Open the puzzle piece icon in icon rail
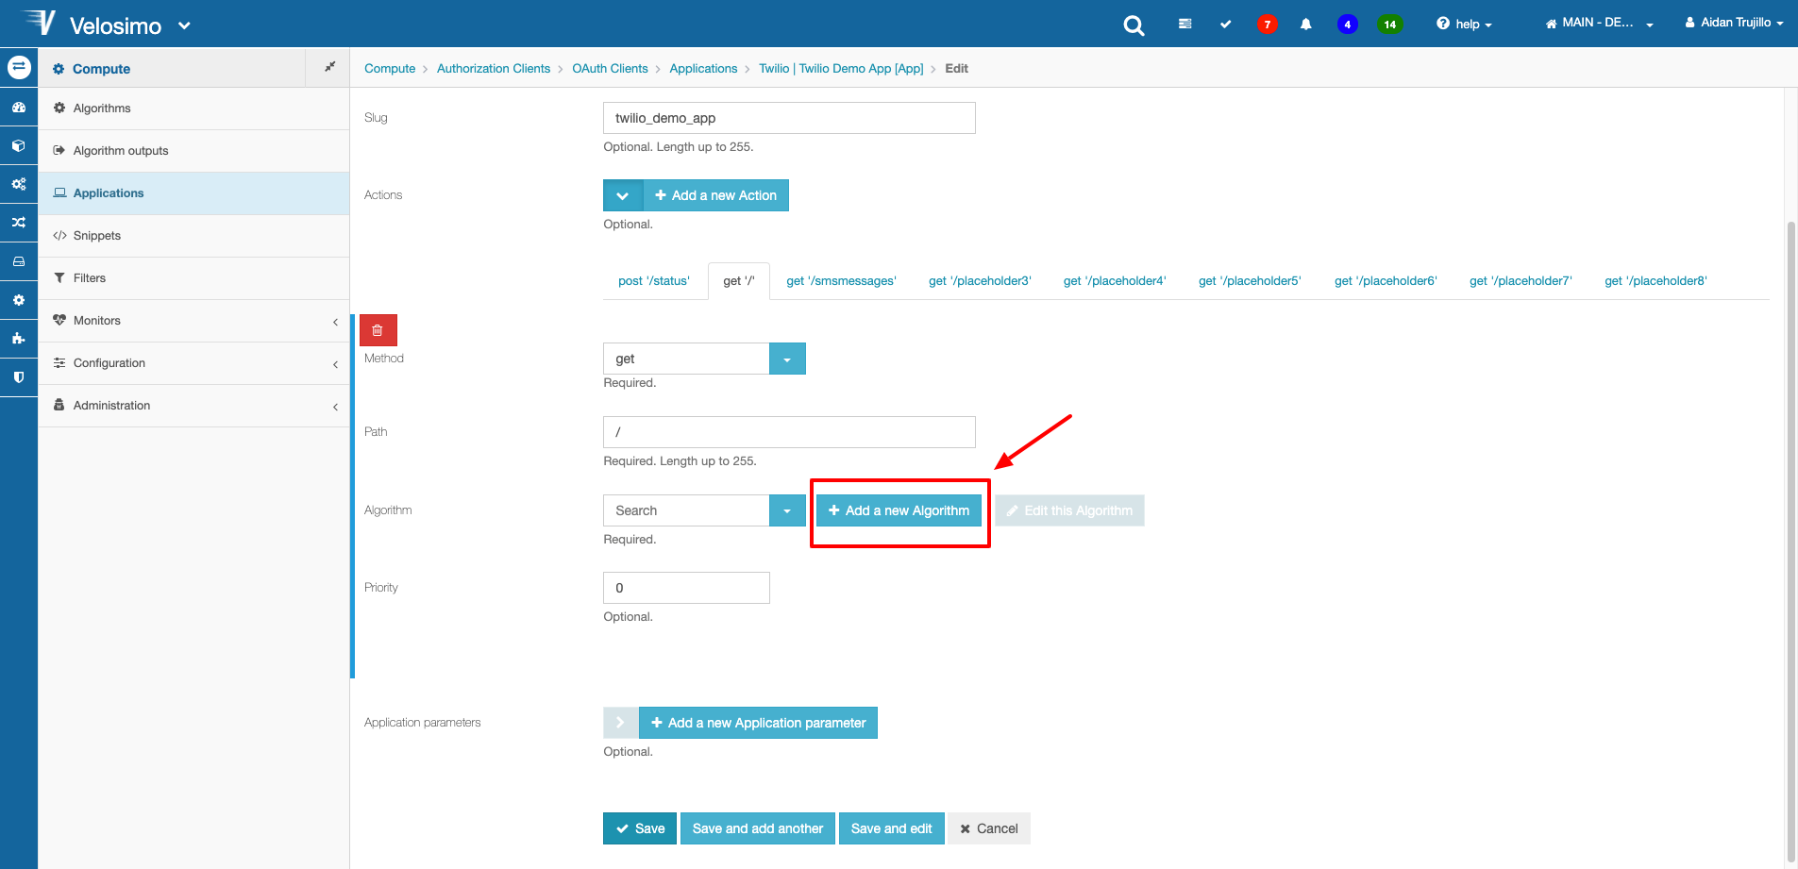Screen dimensions: 1798x869 click(x=19, y=338)
